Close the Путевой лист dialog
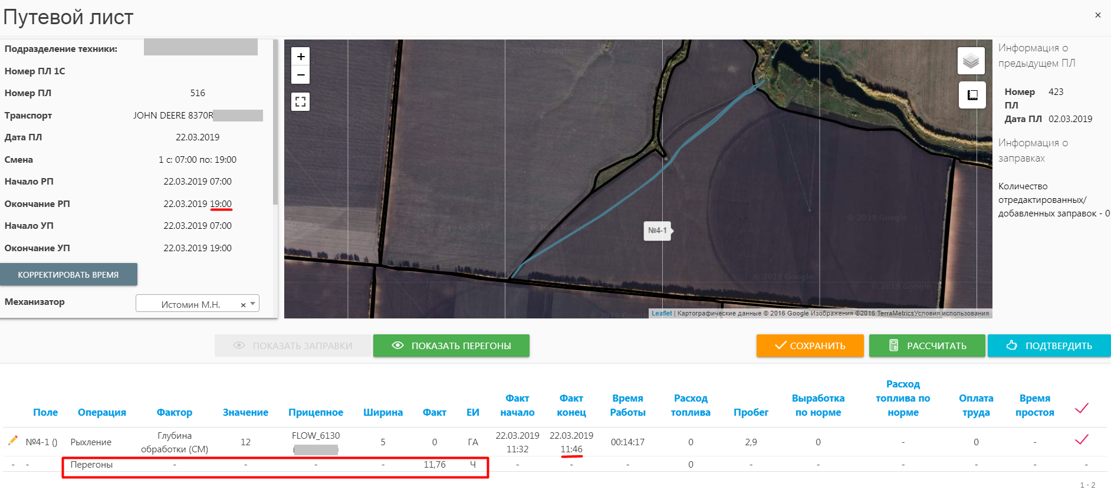The image size is (1111, 493). pos(1098,15)
